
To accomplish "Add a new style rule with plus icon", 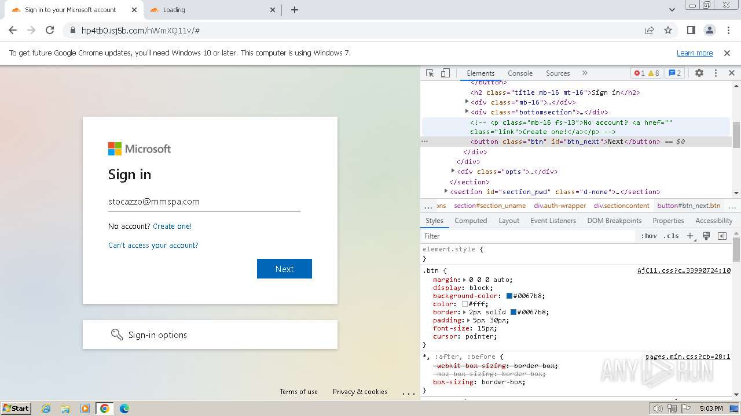I will (x=690, y=236).
